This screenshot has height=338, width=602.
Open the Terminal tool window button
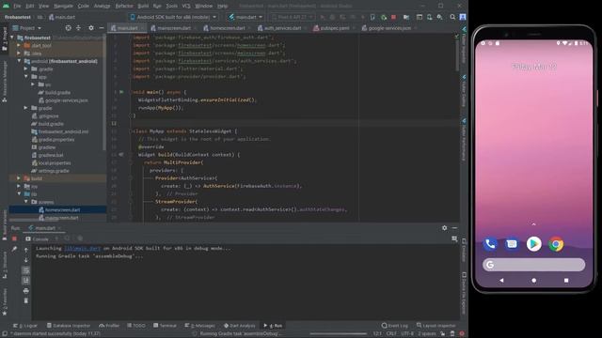pyautogui.click(x=165, y=326)
